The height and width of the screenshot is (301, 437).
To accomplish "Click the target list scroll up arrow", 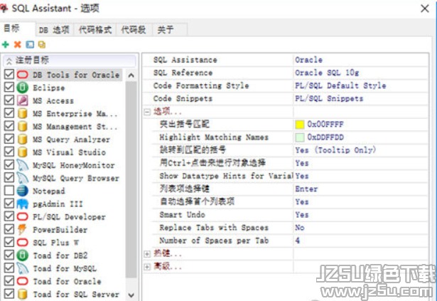I will pos(131,75).
